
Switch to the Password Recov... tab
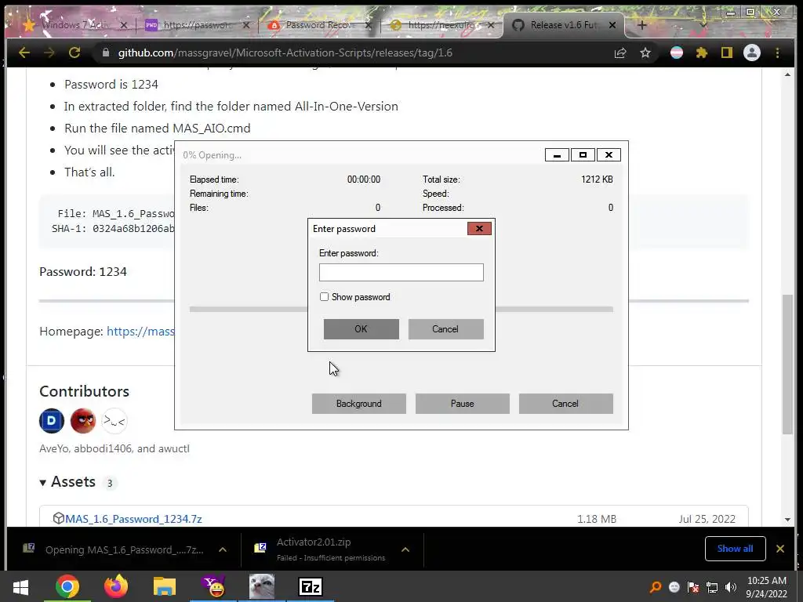(x=318, y=25)
